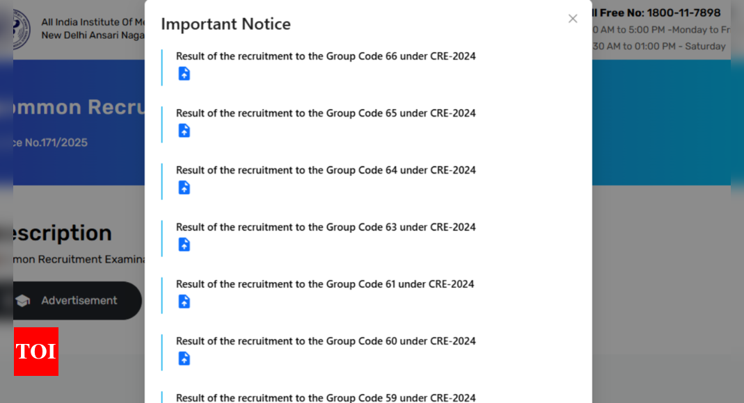Click the toll free number 1800-11-7898
This screenshot has width=744, height=403.
683,13
